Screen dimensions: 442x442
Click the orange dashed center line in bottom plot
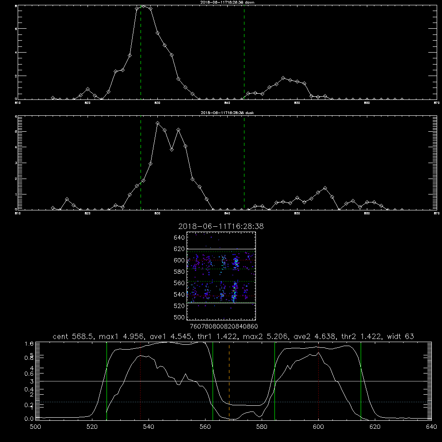pos(229,381)
